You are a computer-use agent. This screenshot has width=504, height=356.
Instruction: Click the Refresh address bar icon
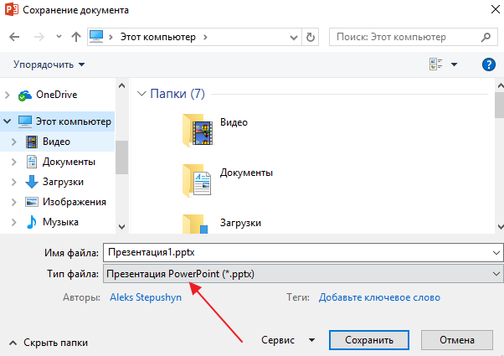coord(311,37)
